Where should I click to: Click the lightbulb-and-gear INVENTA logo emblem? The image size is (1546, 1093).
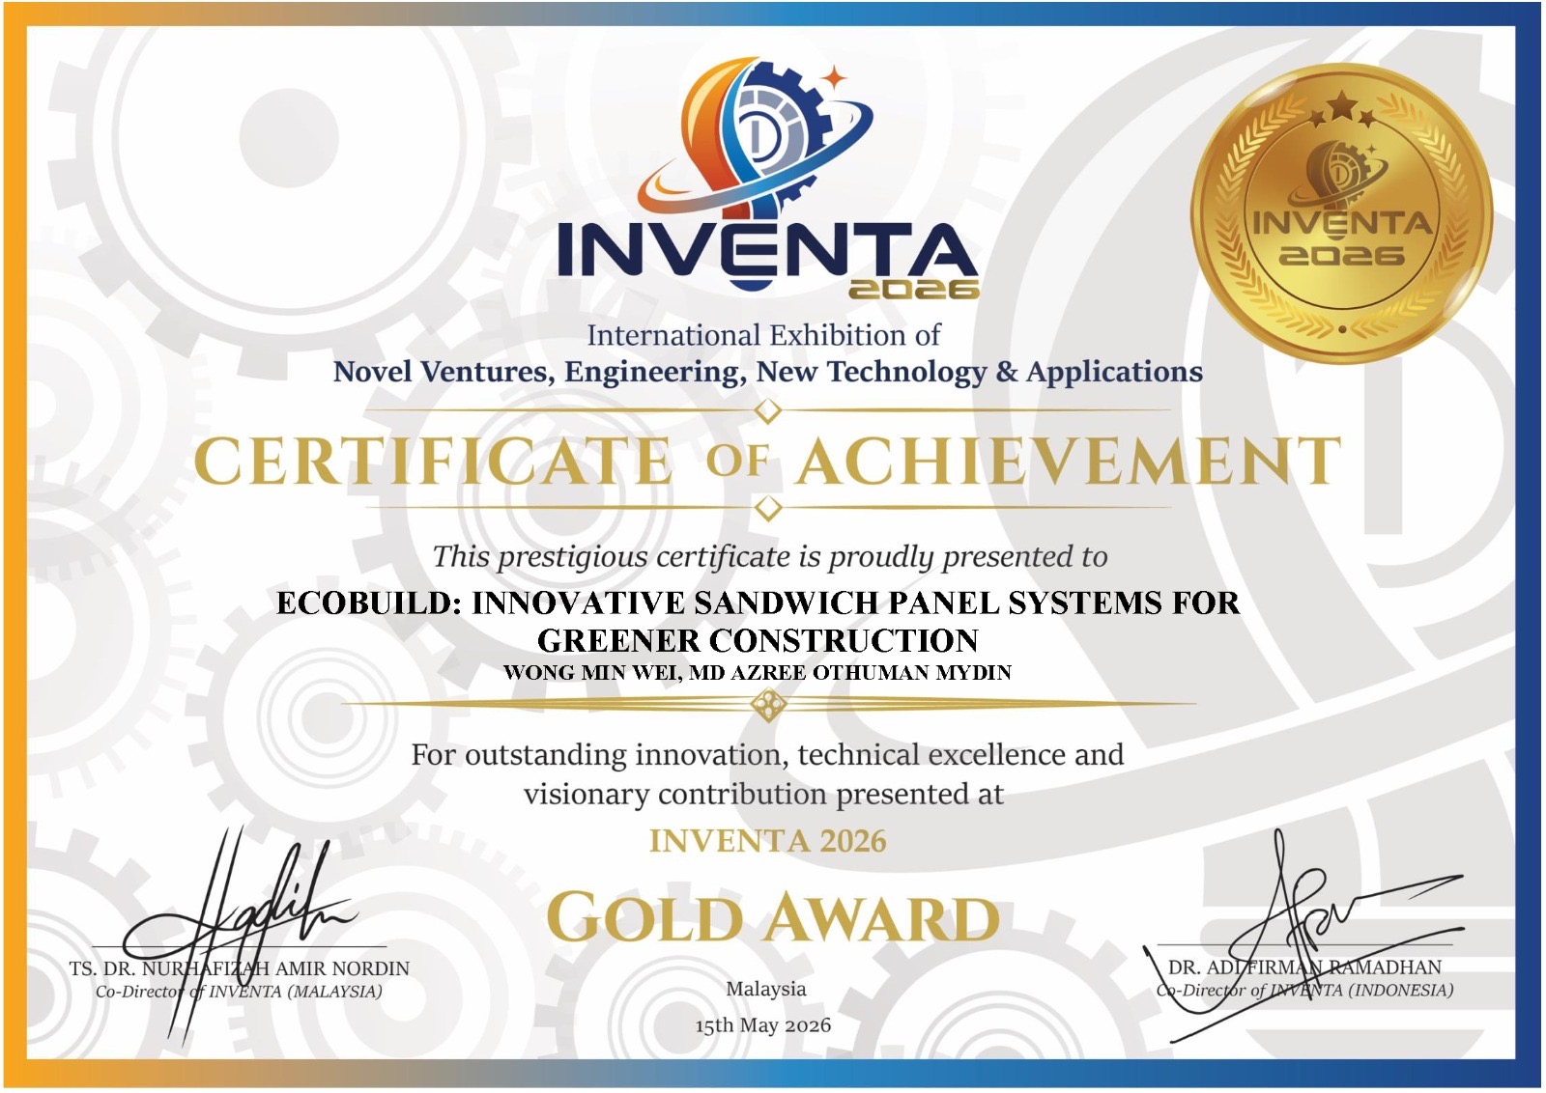[754, 140]
